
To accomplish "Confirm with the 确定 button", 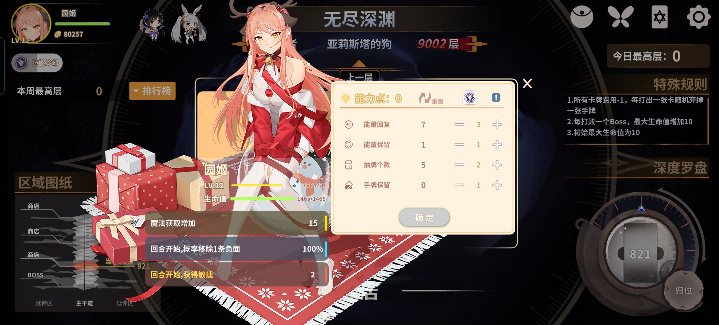I will click(424, 217).
